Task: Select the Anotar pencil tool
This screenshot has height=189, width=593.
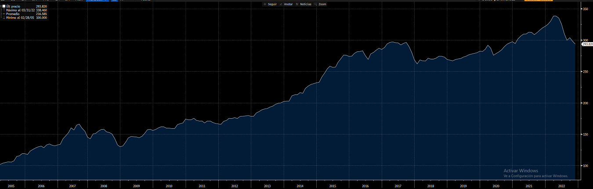Action: pos(286,4)
